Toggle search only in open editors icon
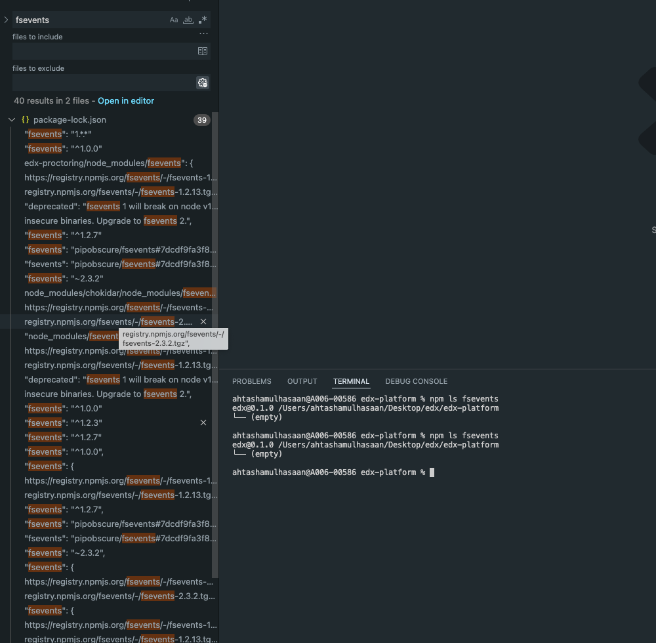This screenshot has width=656, height=643. 203,51
